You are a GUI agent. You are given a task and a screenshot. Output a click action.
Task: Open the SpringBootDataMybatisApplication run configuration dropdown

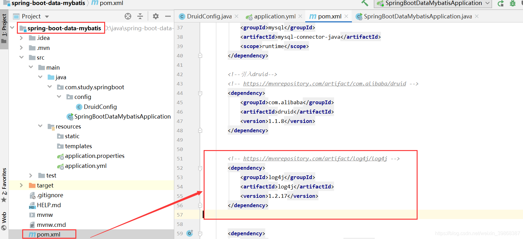[x=433, y=3]
